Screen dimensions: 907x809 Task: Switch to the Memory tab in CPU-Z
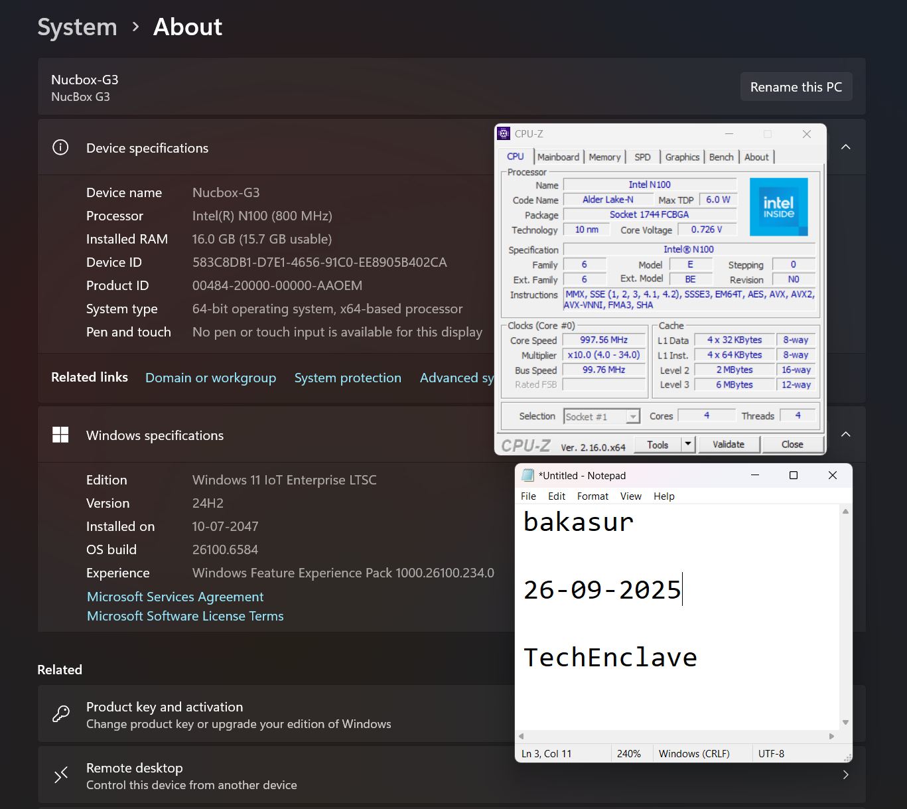604,157
